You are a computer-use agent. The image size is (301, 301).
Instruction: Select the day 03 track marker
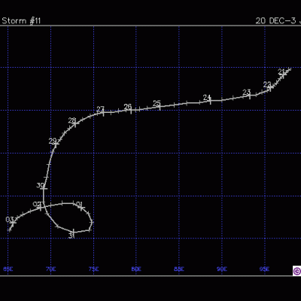(13, 222)
